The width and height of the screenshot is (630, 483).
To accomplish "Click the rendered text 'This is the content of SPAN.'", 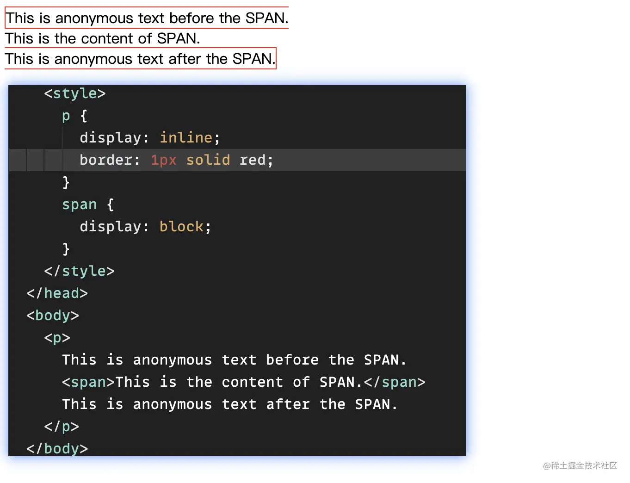I will tap(102, 38).
